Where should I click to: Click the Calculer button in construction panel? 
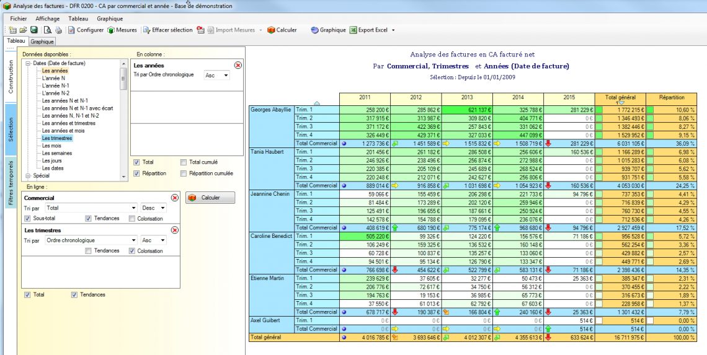pos(210,198)
